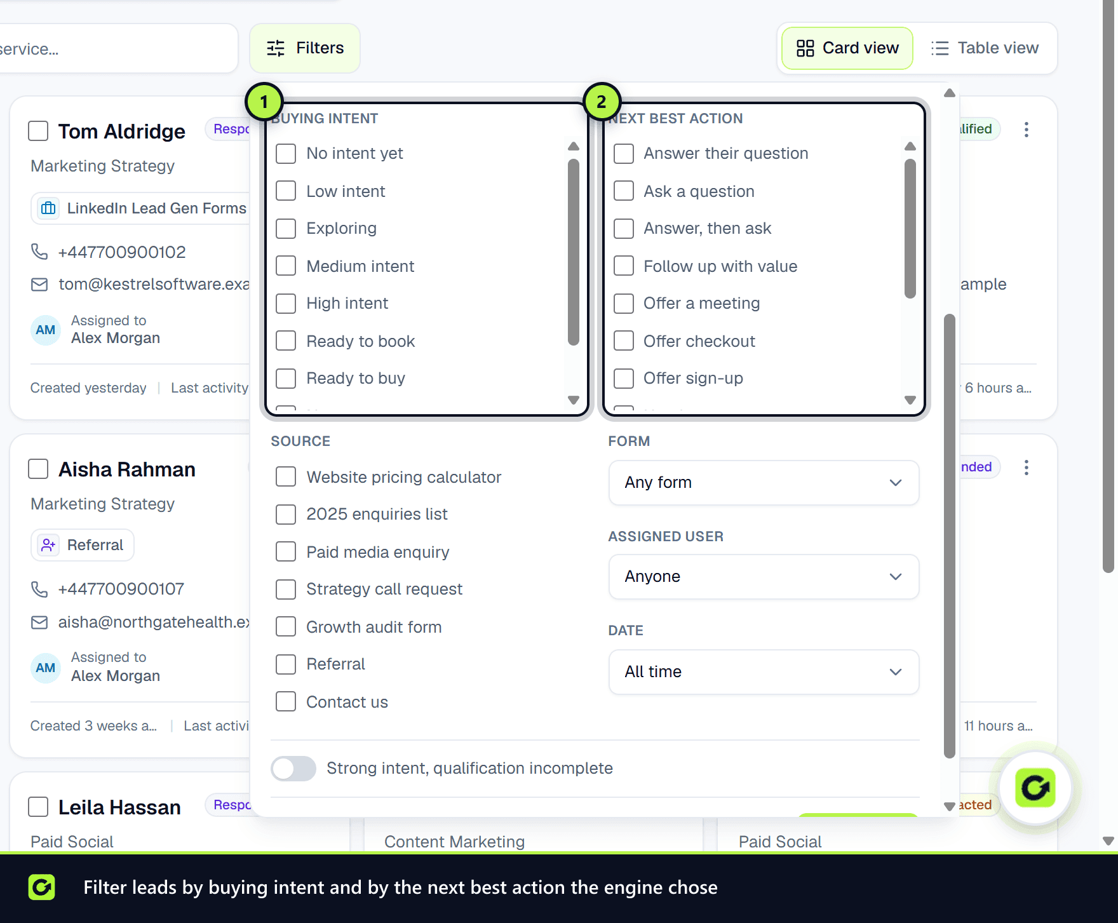Click the email icon beside aisha@northgatehealth
The width and height of the screenshot is (1118, 923).
point(39,622)
